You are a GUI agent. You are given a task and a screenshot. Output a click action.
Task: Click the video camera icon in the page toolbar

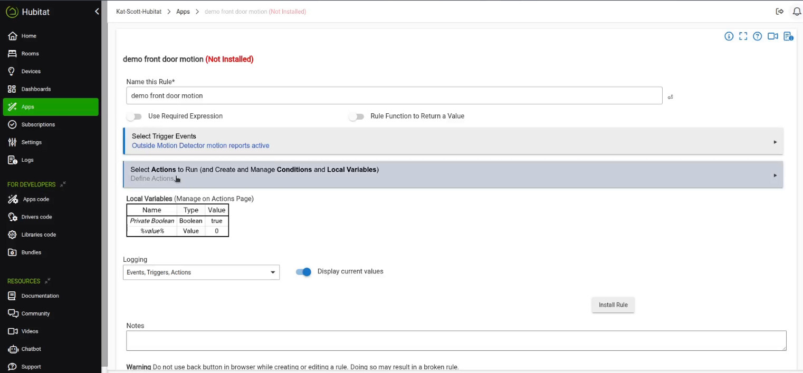tap(772, 36)
